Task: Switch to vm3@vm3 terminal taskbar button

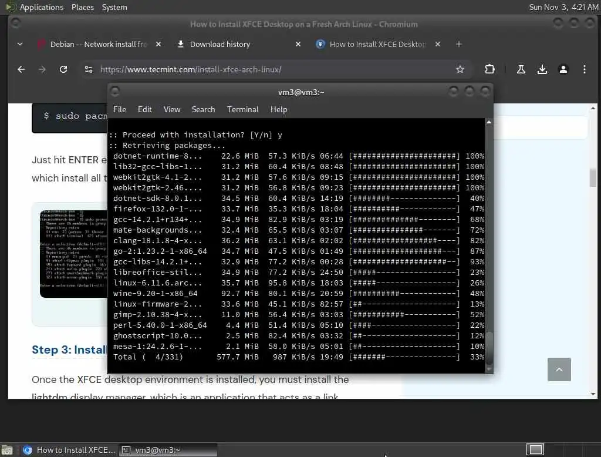Action: tap(168, 450)
